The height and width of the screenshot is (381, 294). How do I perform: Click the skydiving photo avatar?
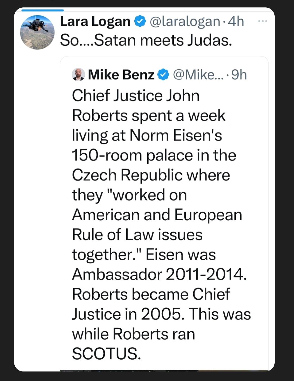pos(37,32)
